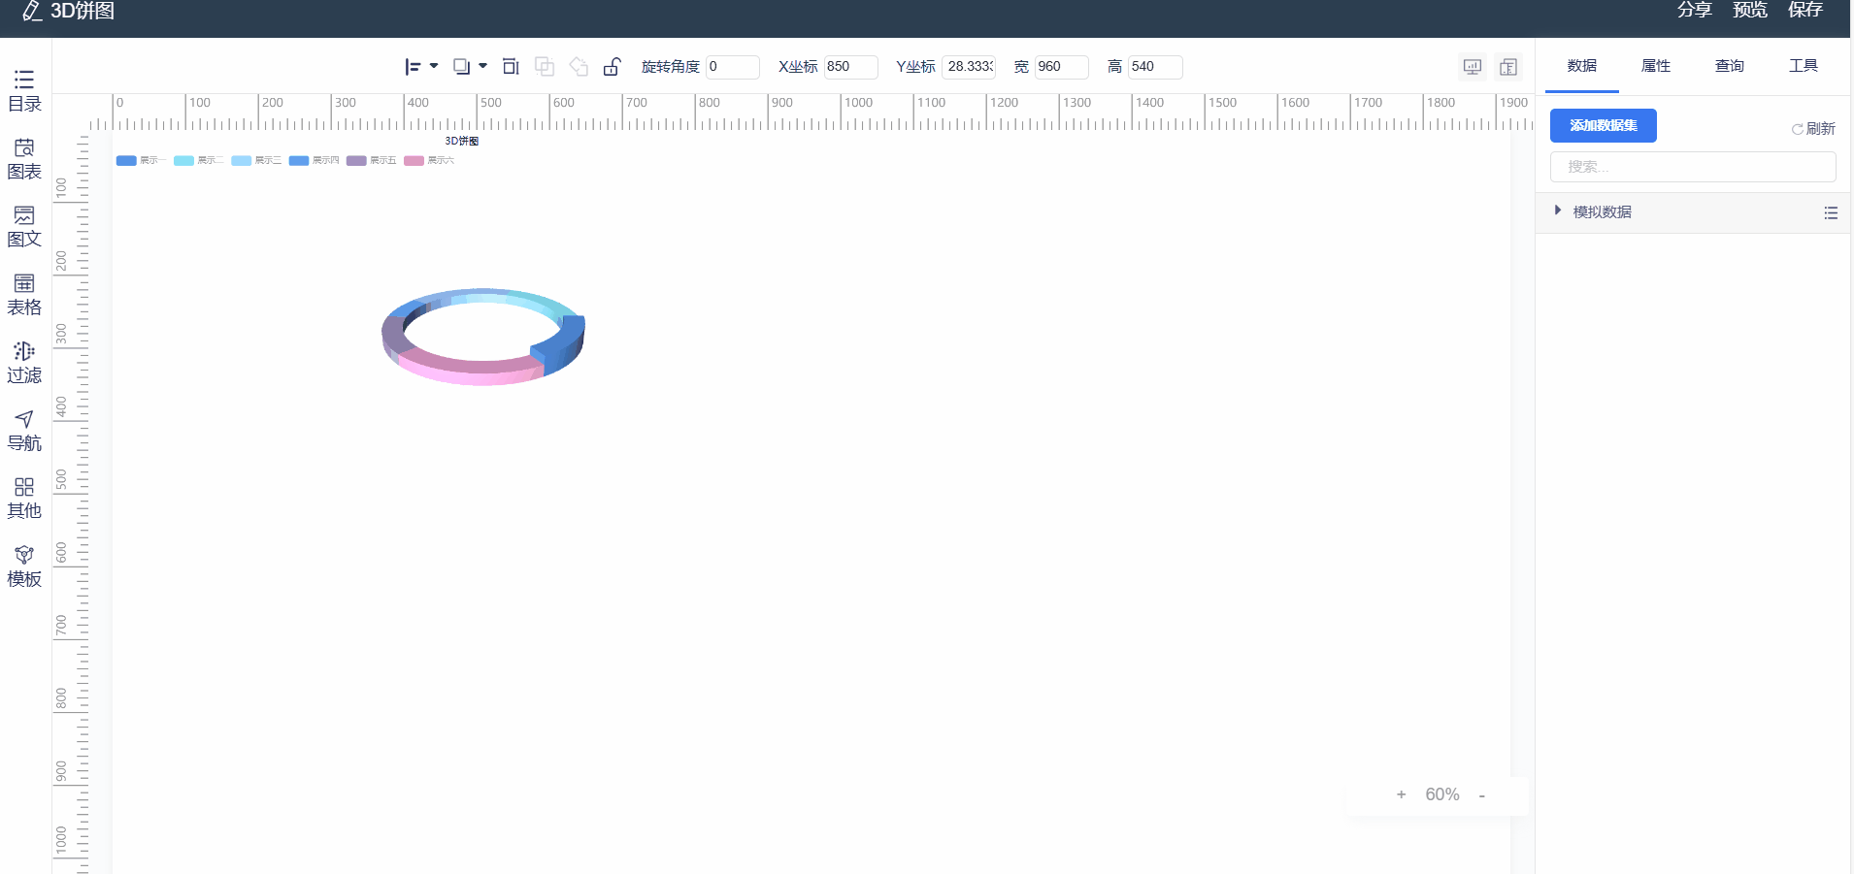The image size is (1854, 874).
Task: Zoom out with the minus button
Action: point(1482,795)
